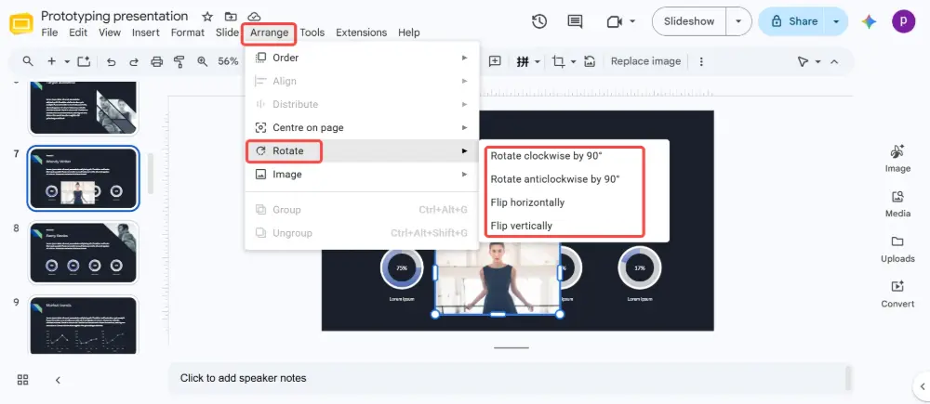The width and height of the screenshot is (930, 404).
Task: Open the File menu
Action: tap(49, 33)
